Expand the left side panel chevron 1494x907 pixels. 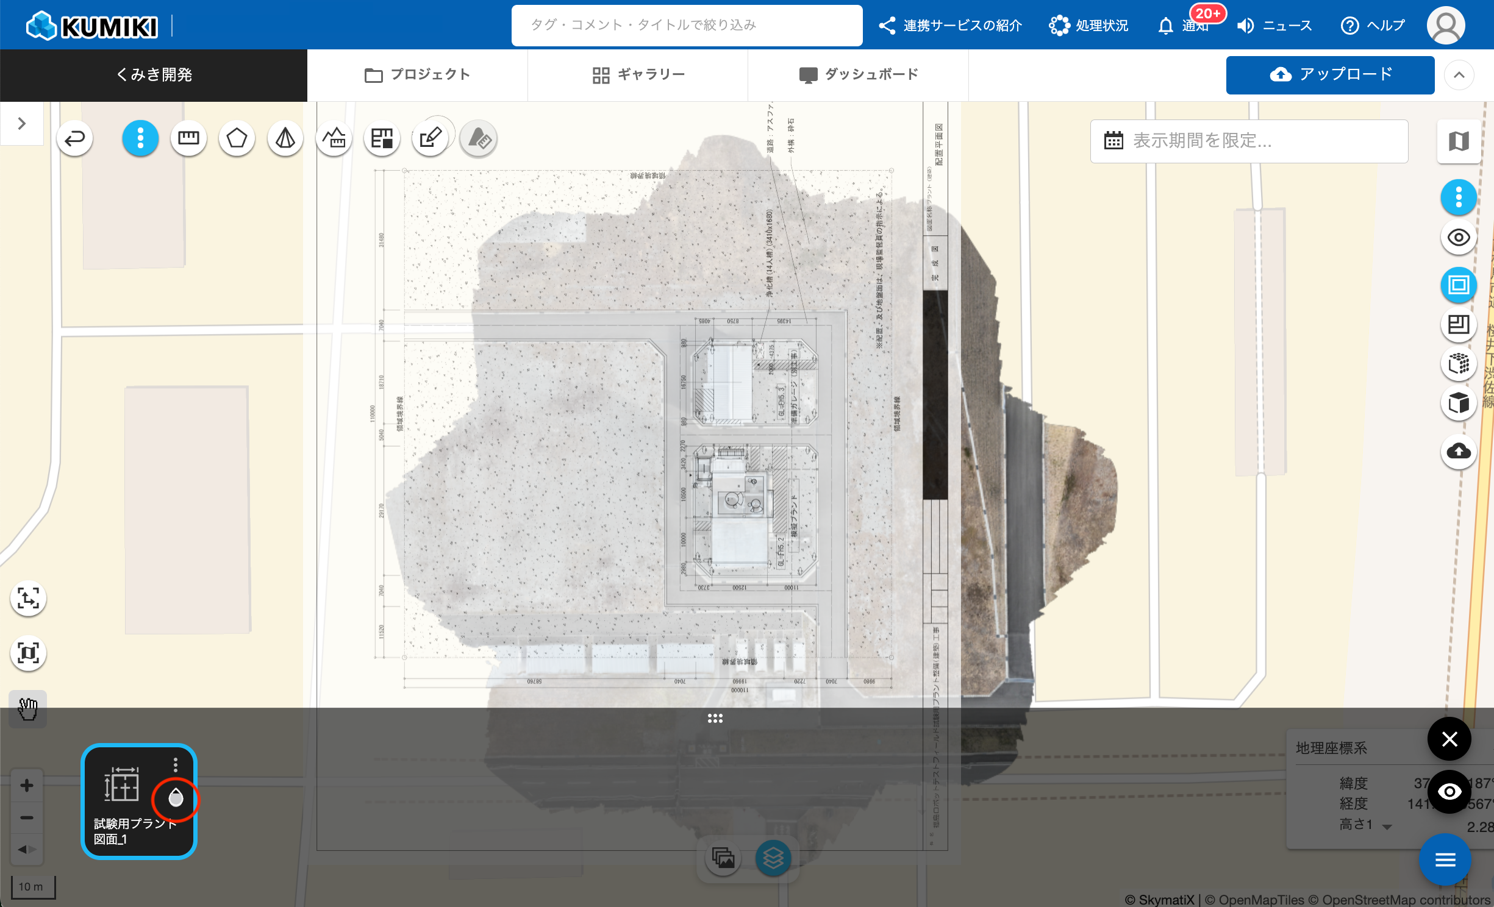pyautogui.click(x=22, y=124)
